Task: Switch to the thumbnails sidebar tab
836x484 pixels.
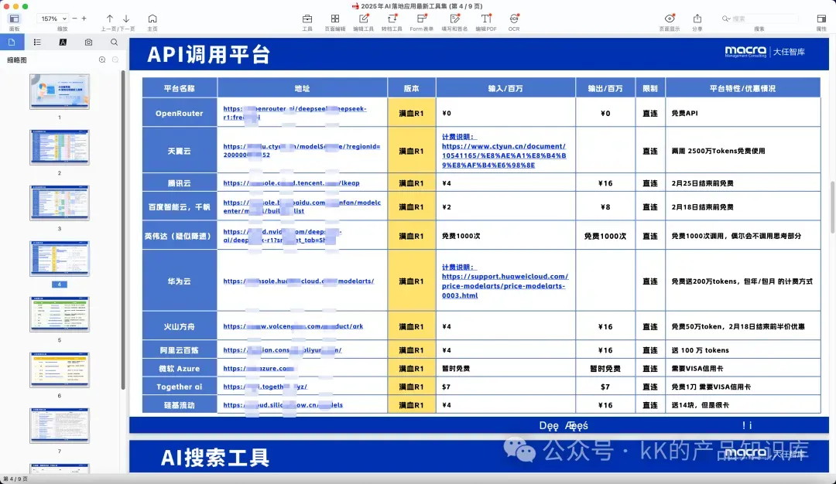Action: pyautogui.click(x=12, y=42)
